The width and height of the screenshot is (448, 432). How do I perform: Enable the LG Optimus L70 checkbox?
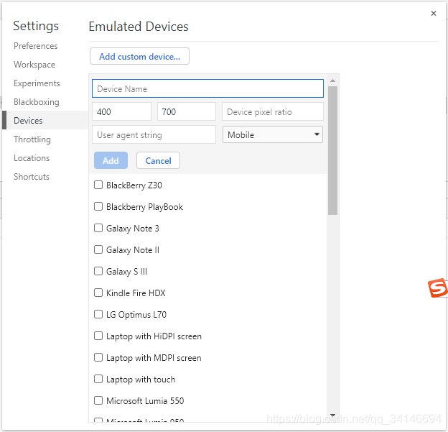98,314
